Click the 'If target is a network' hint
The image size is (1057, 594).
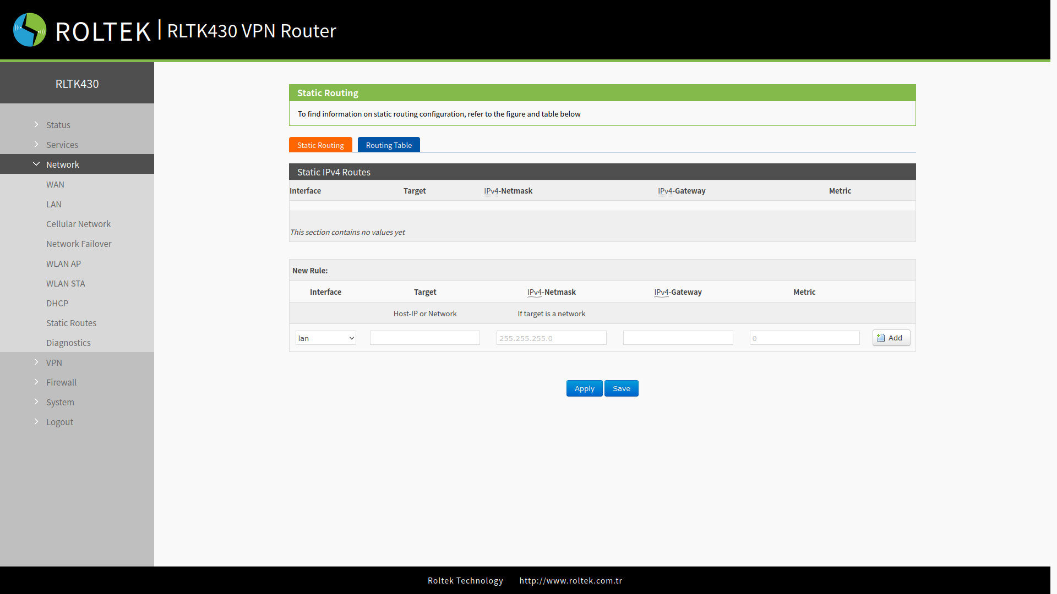pos(552,313)
